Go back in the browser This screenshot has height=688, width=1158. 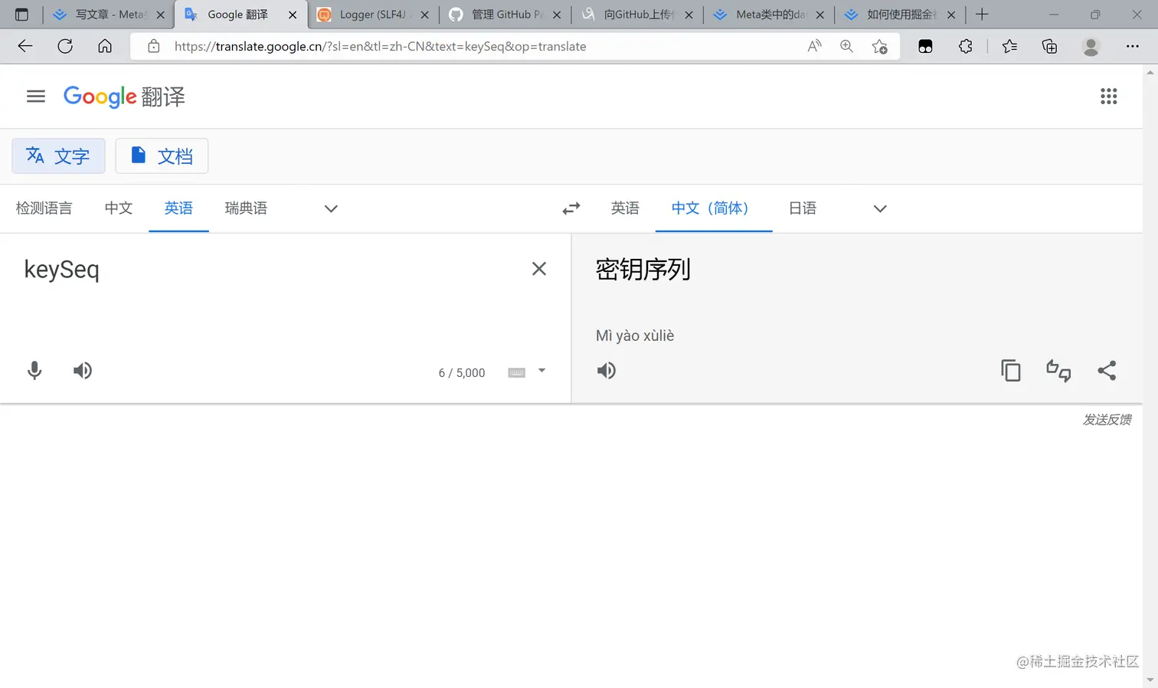25,47
